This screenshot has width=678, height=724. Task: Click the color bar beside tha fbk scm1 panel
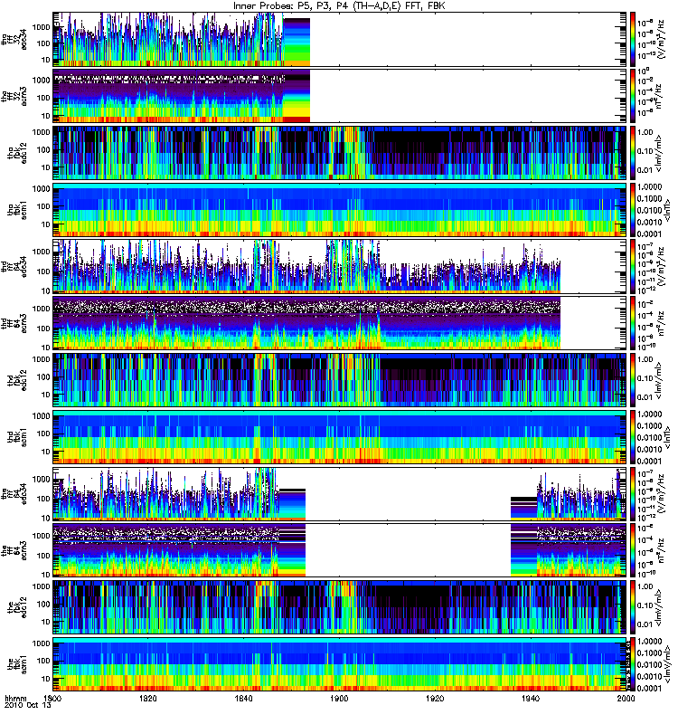(633, 210)
